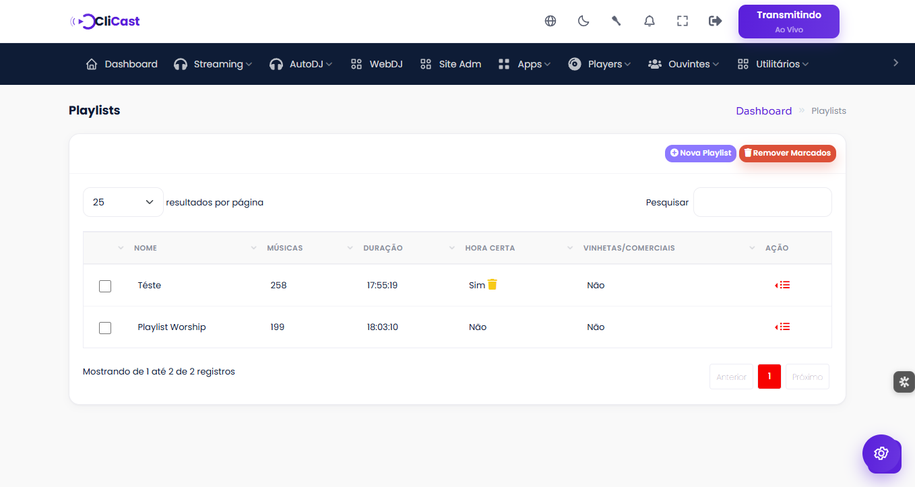Open the results per page dropdown

(x=123, y=202)
